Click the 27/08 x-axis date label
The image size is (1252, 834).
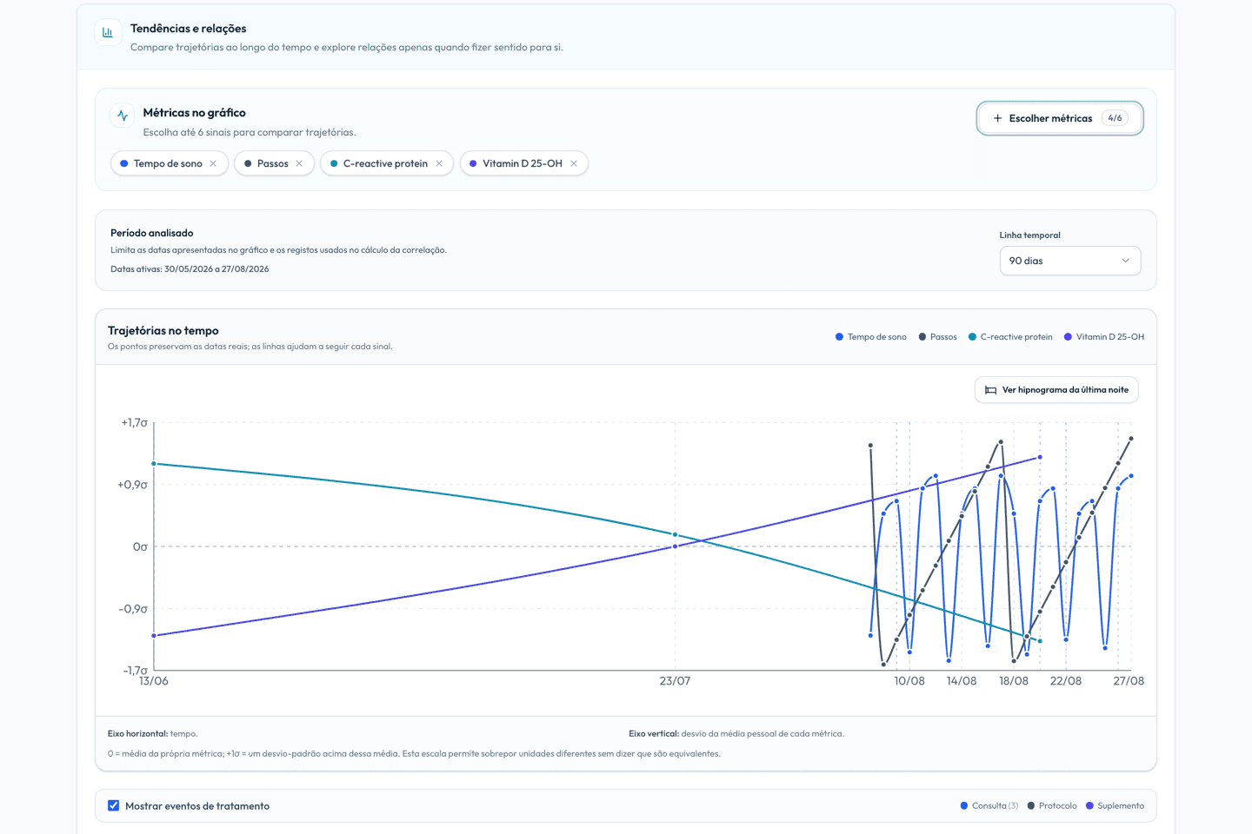tap(1129, 681)
